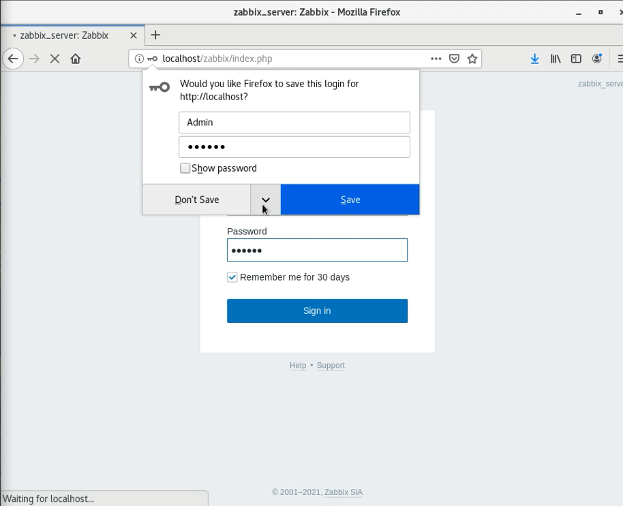Click the Sign in button
This screenshot has height=506, width=623.
tap(317, 311)
